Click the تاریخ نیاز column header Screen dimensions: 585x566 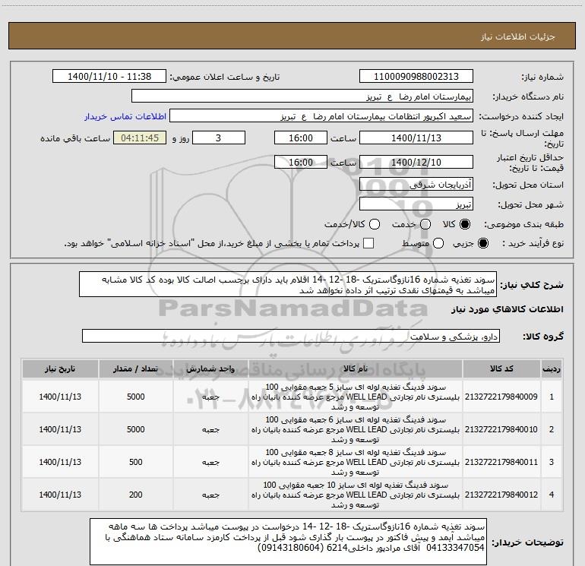coord(60,368)
